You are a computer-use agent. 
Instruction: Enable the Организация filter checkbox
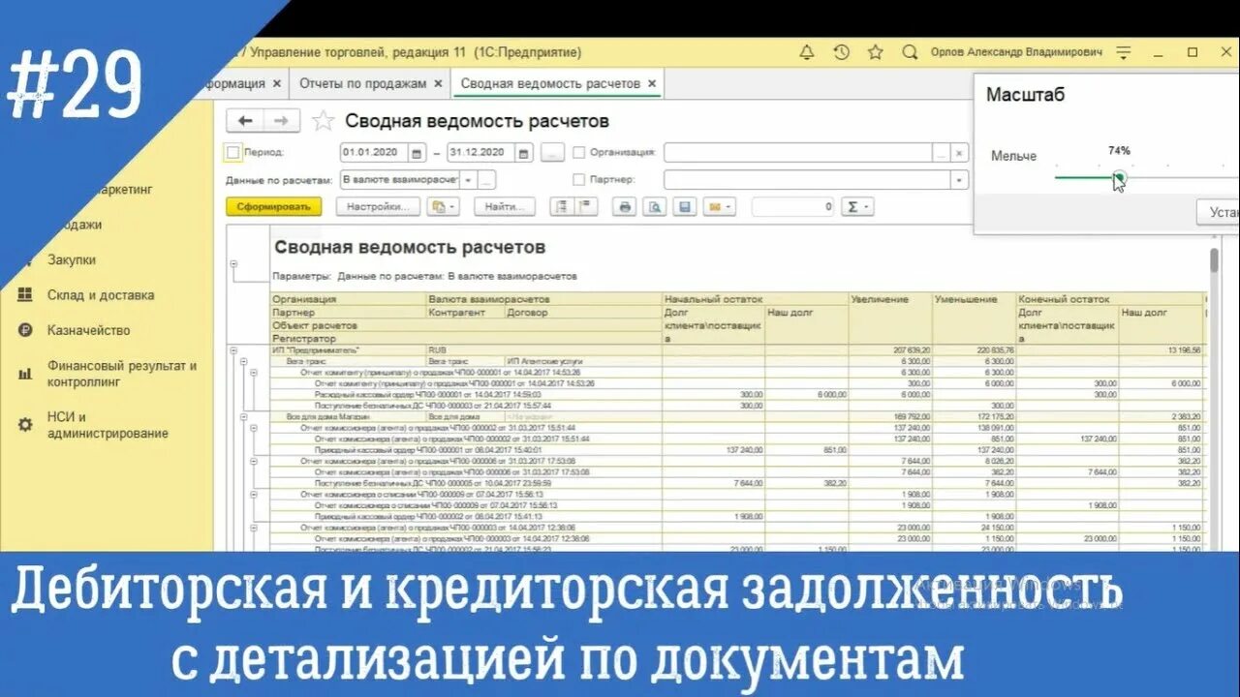coord(579,152)
